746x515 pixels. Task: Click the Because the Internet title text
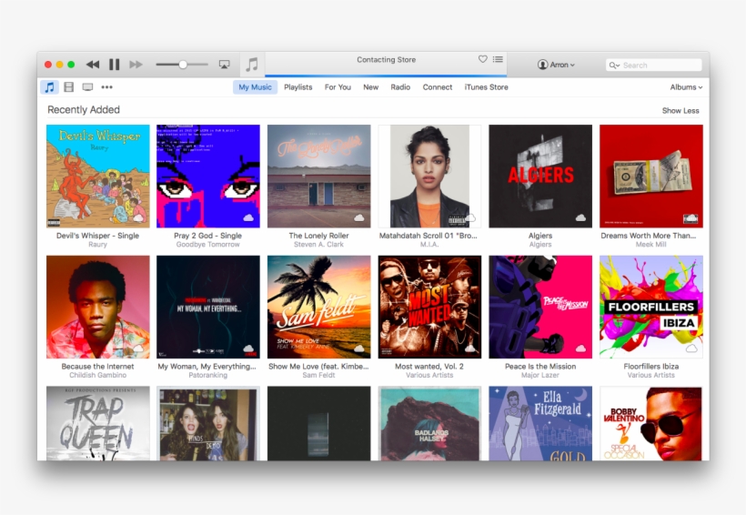point(97,367)
